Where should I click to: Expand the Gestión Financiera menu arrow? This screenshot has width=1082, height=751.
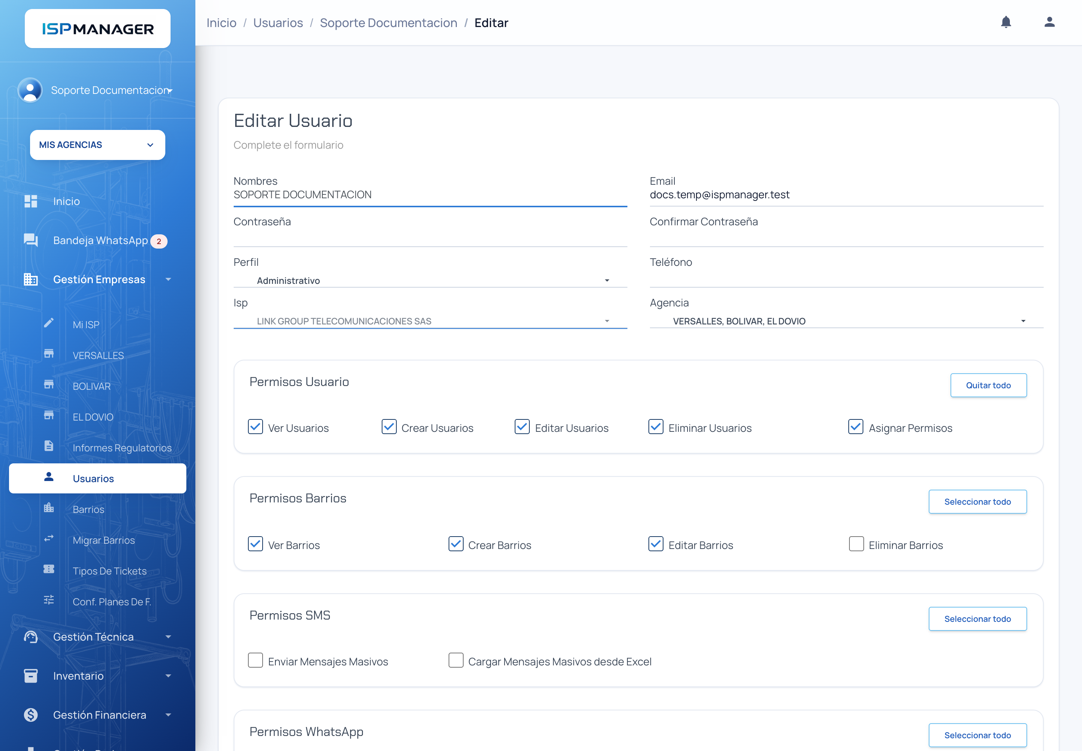168,715
